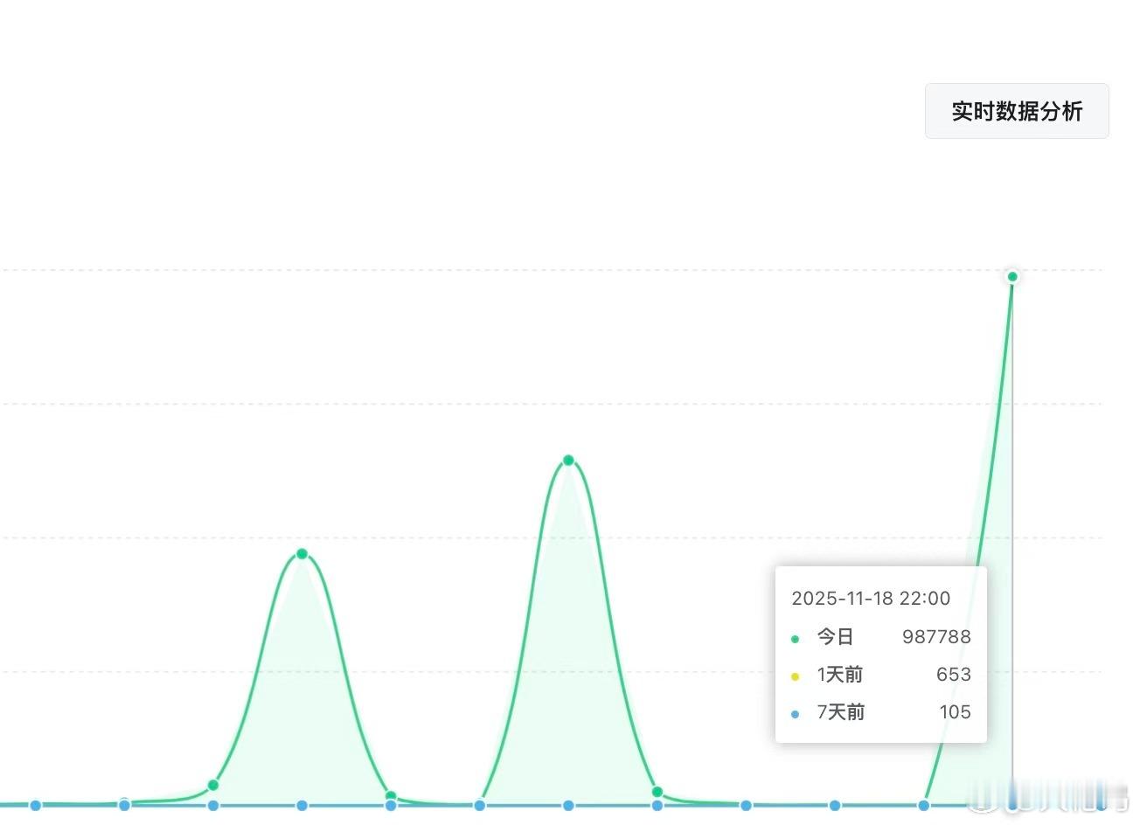Screen dimensions: 1140x825
Task: Click the 实时数据分析 button
Action: [x=1017, y=111]
